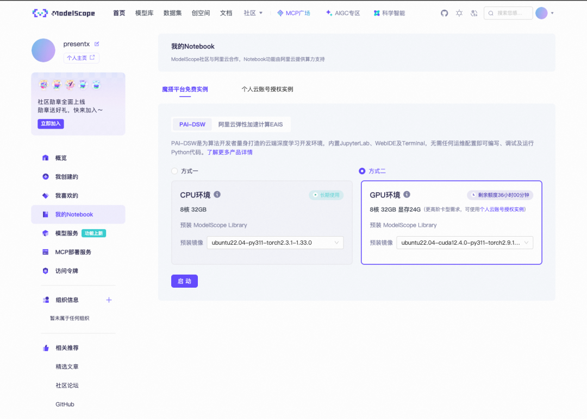This screenshot has width=587, height=419.
Task: Click the 我的Notebook book icon
Action: pos(45,214)
